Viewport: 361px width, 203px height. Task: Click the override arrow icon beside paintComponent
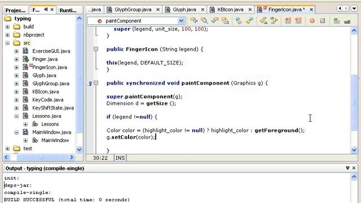pos(90,83)
